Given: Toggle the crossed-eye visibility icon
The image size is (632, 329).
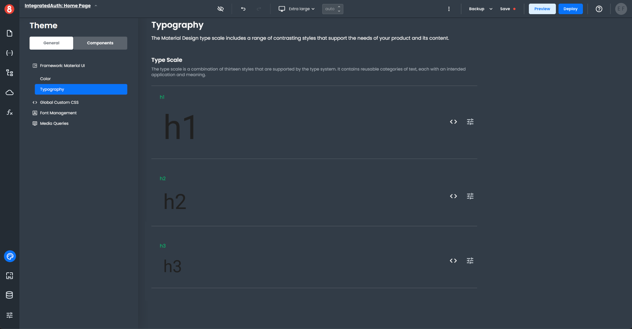Looking at the screenshot, I should click(x=220, y=9).
